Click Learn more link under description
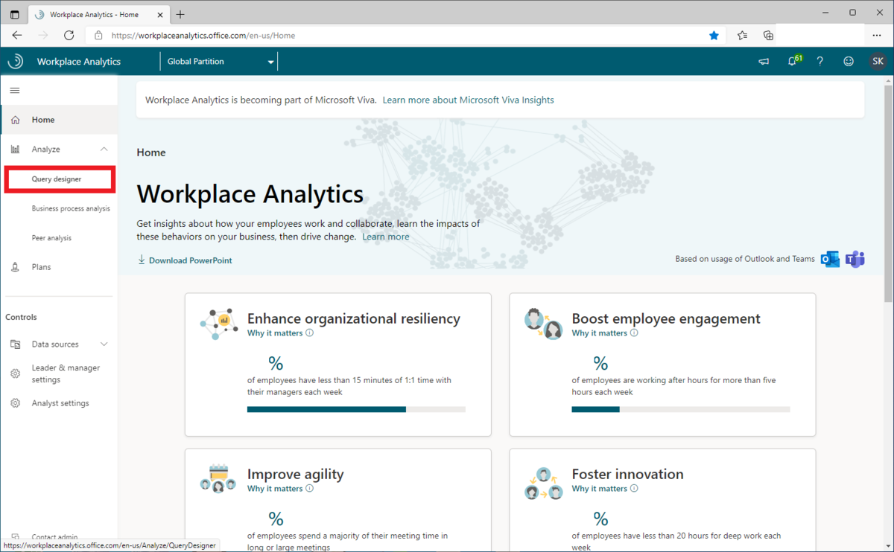Viewport: 894px width, 552px height. pyautogui.click(x=386, y=237)
